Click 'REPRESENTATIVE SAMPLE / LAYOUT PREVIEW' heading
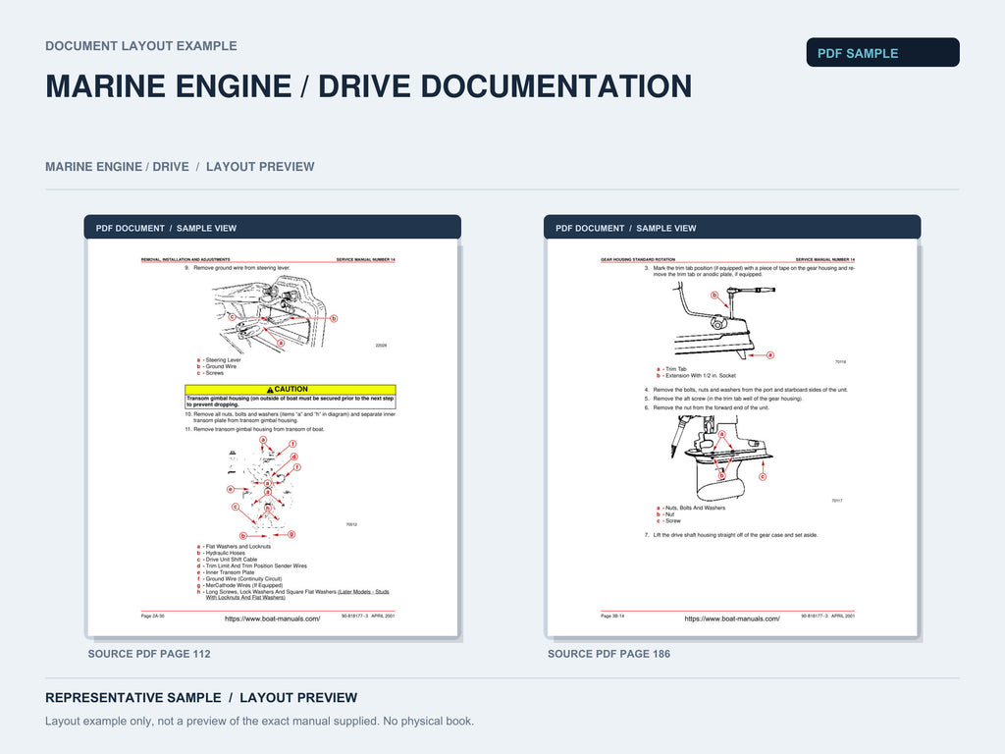Viewport: 1005px width, 754px height. pyautogui.click(x=201, y=698)
